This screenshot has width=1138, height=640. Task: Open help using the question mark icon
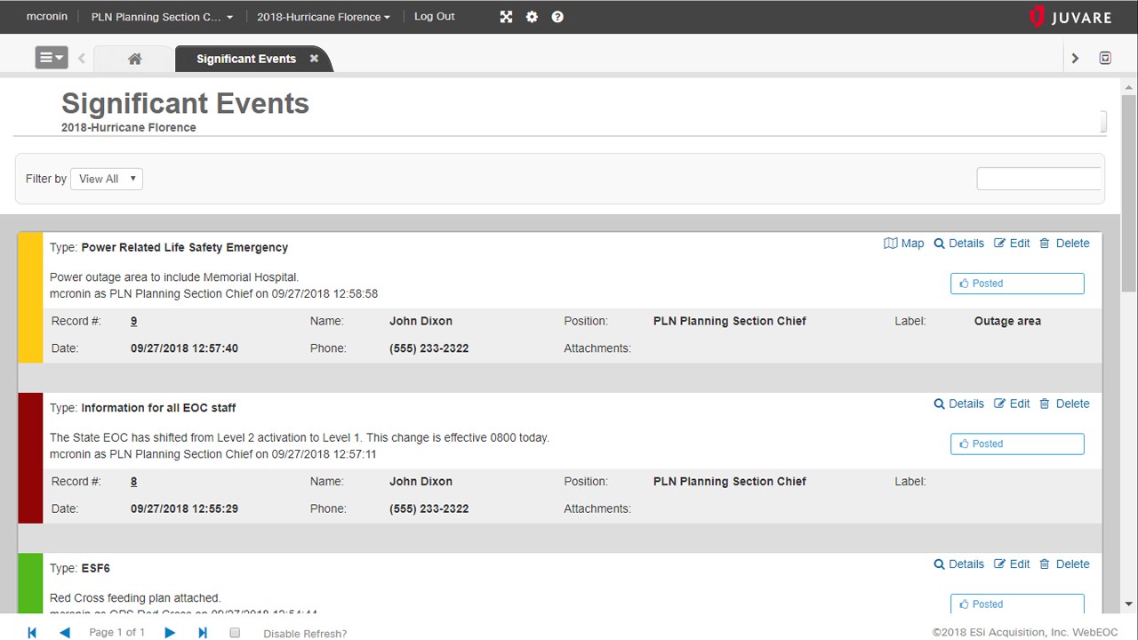tap(557, 16)
